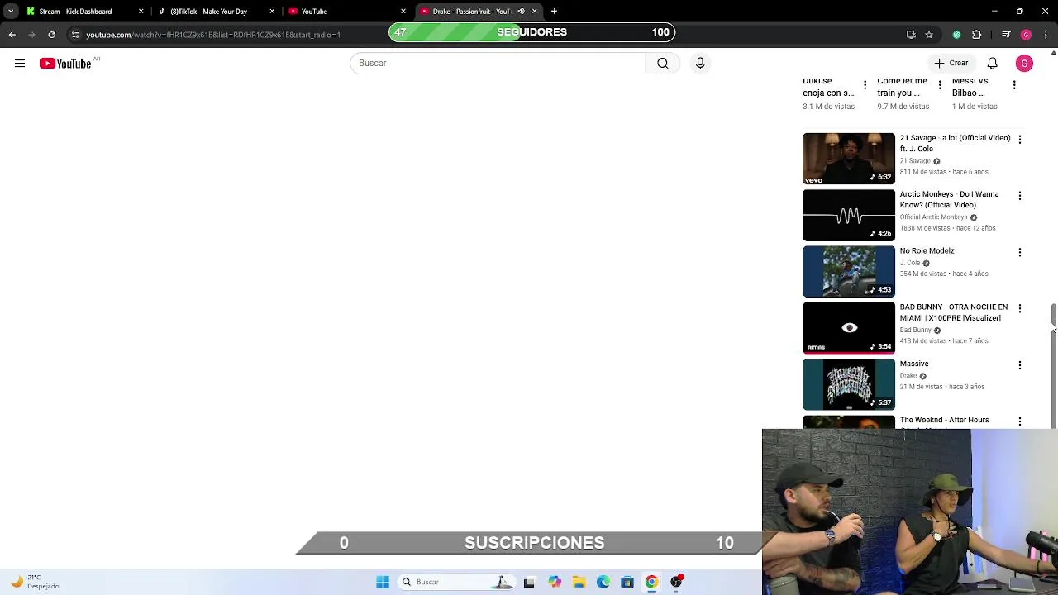Bookmark this page with star icon
This screenshot has height=595, width=1058.
(929, 35)
